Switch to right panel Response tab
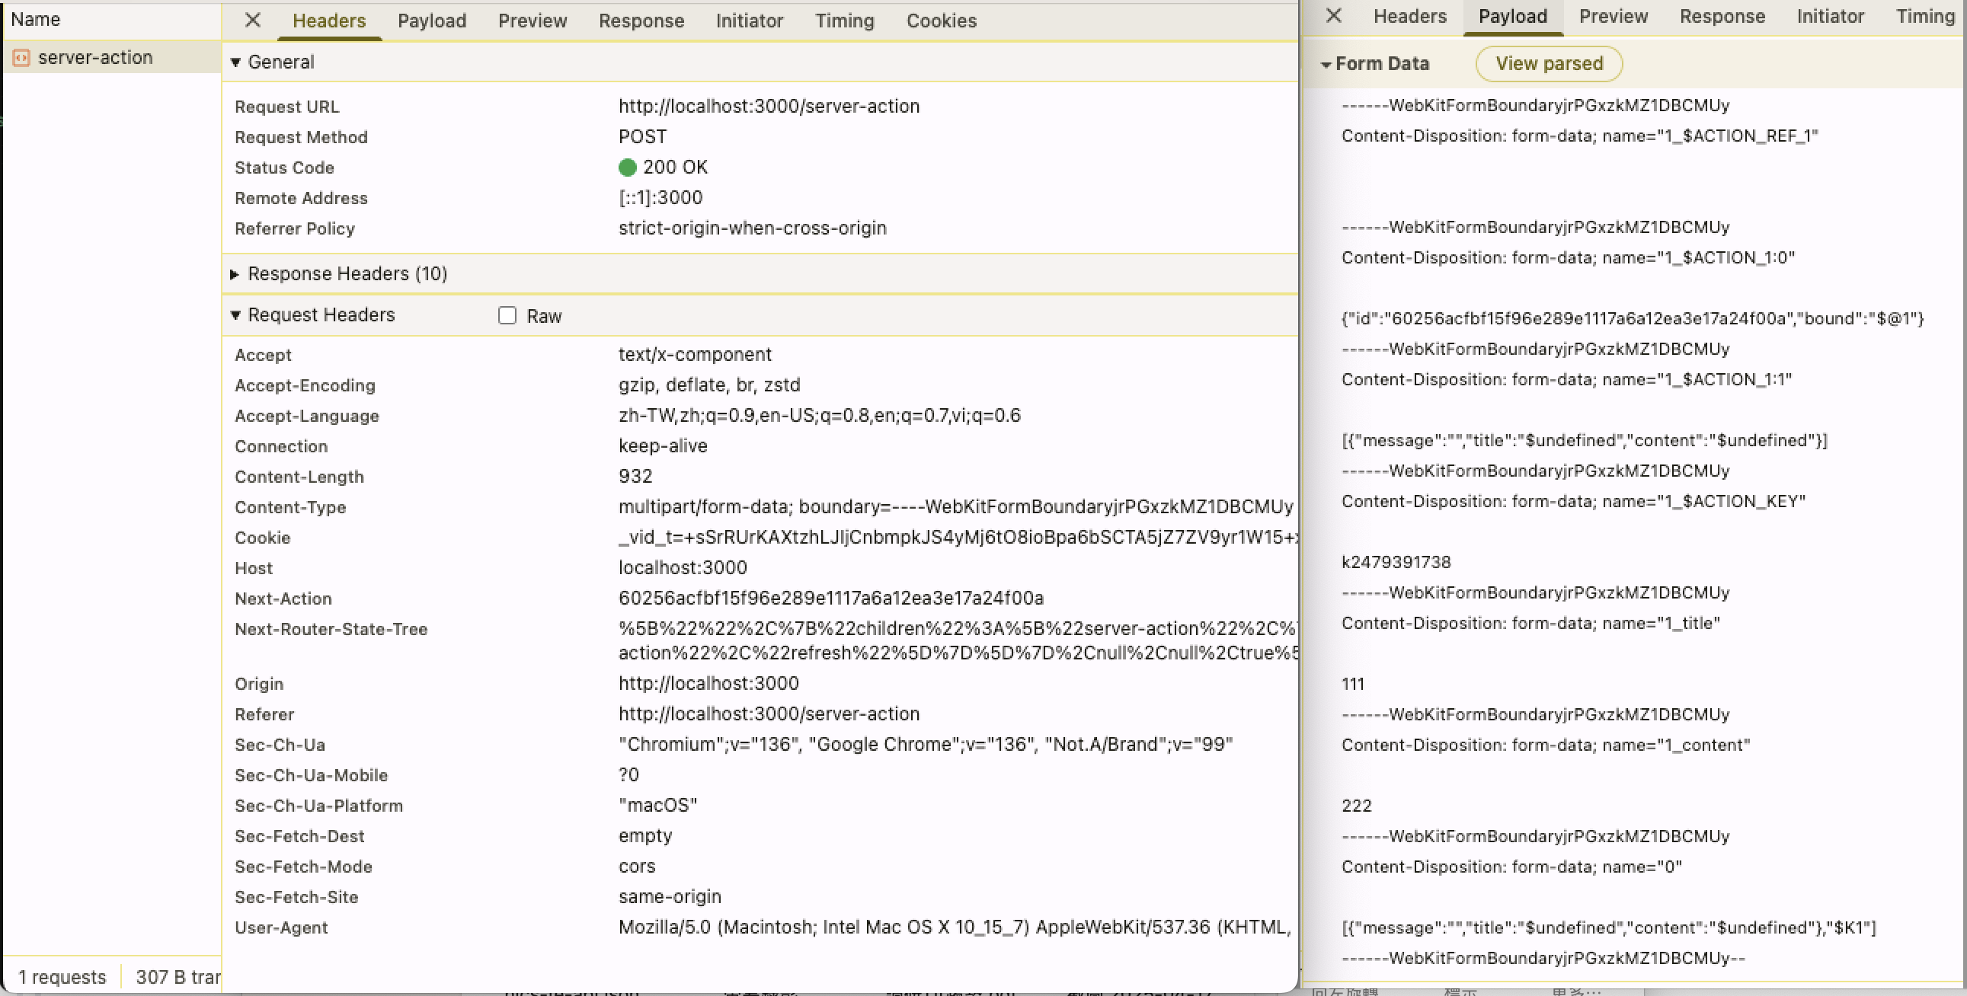This screenshot has height=996, width=1967. click(1722, 16)
